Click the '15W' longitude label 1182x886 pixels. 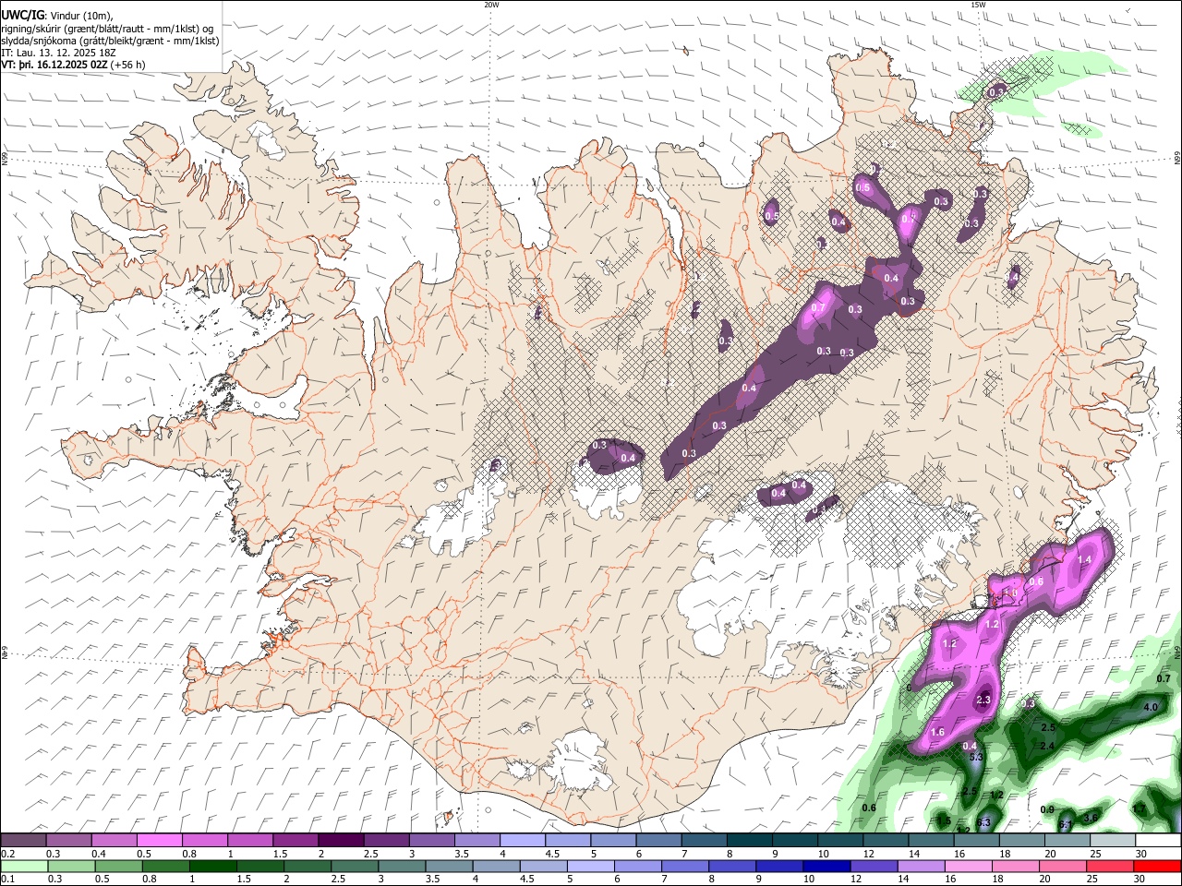click(978, 5)
